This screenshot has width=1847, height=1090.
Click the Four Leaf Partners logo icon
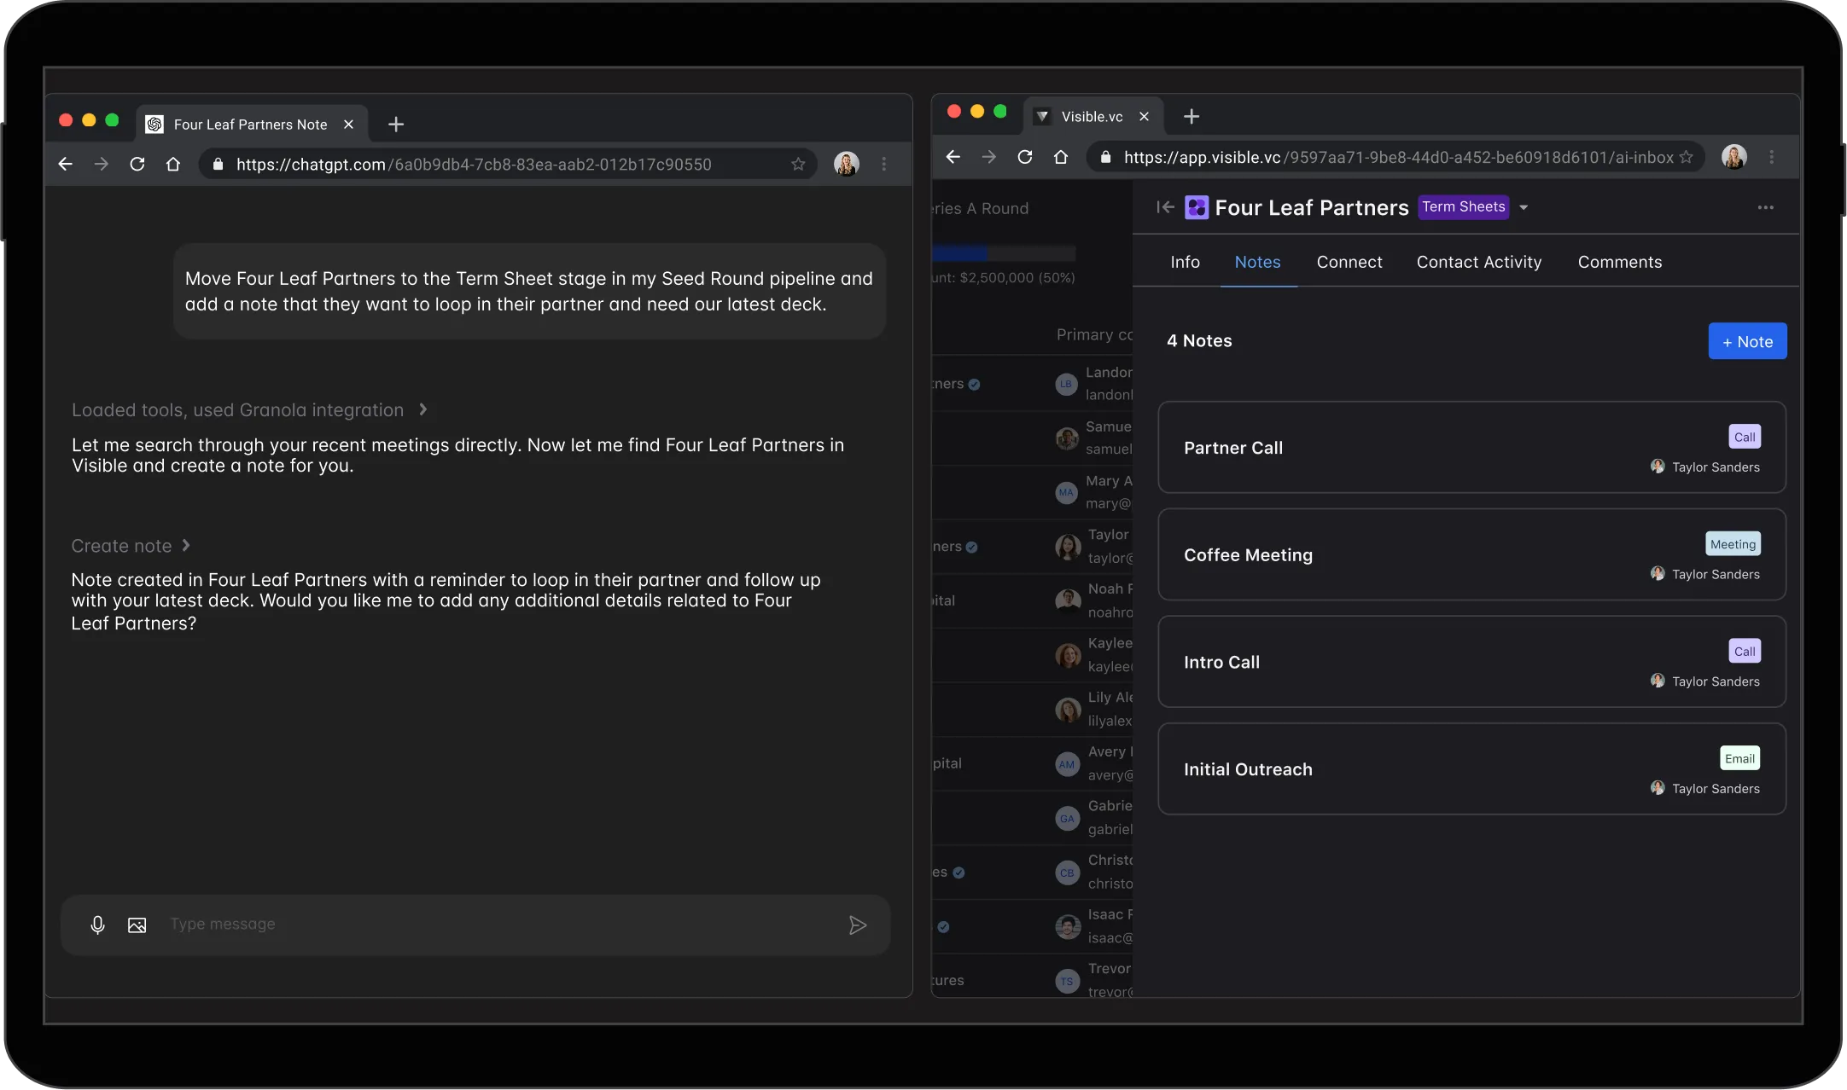[1197, 207]
